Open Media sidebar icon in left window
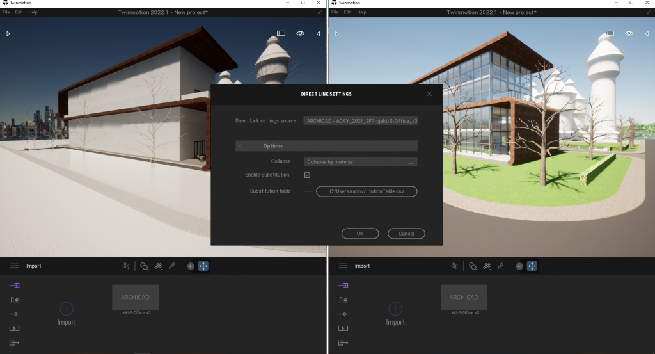The image size is (655, 354). [x=15, y=328]
